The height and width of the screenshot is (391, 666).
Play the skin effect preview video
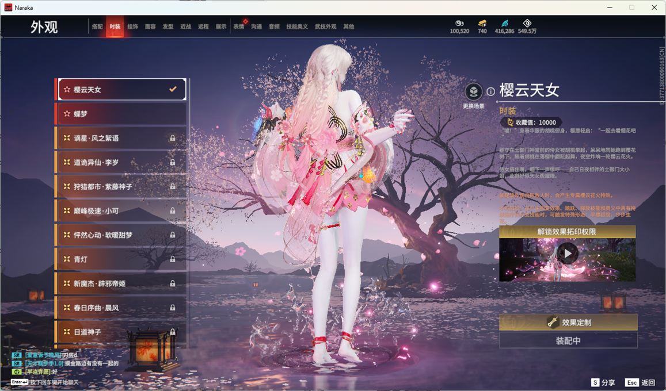click(568, 253)
